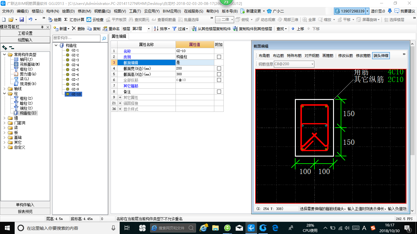Undo the last action

point(31,19)
